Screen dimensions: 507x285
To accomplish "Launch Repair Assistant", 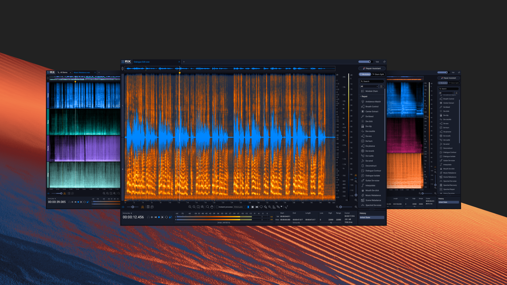I will pyautogui.click(x=372, y=68).
